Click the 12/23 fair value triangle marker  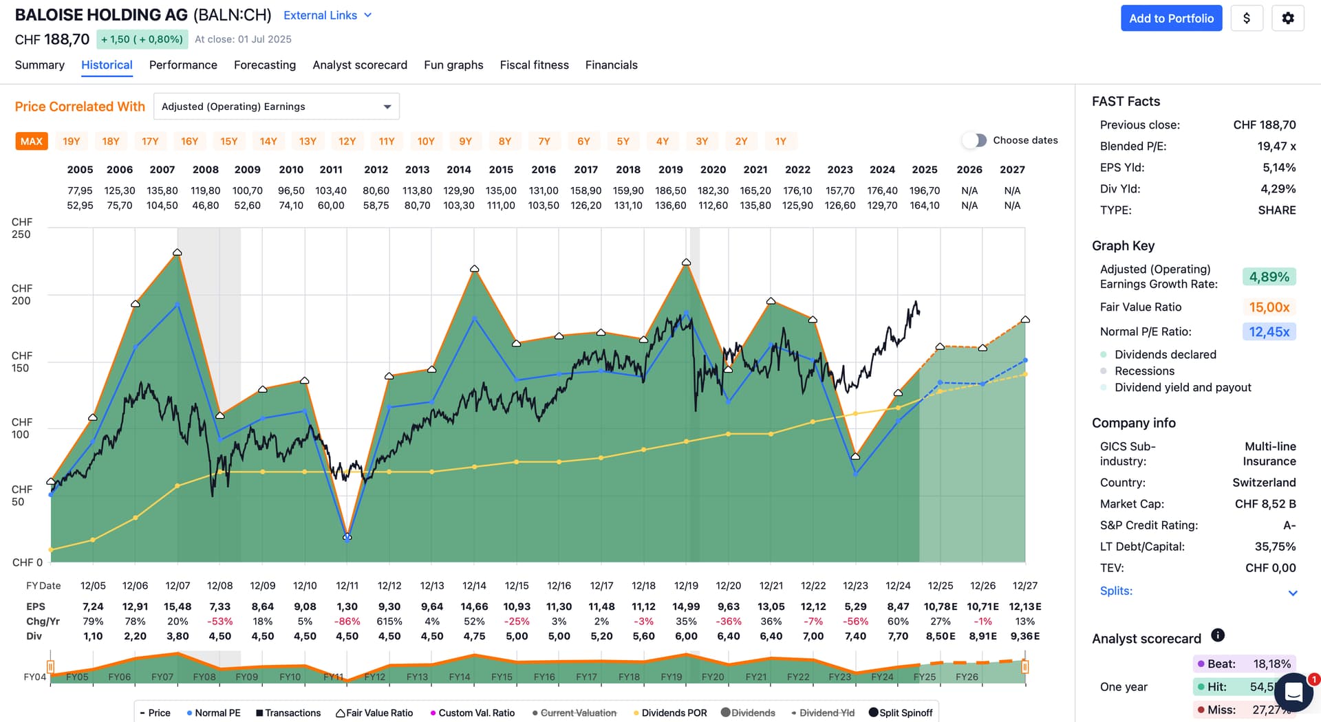click(x=855, y=456)
